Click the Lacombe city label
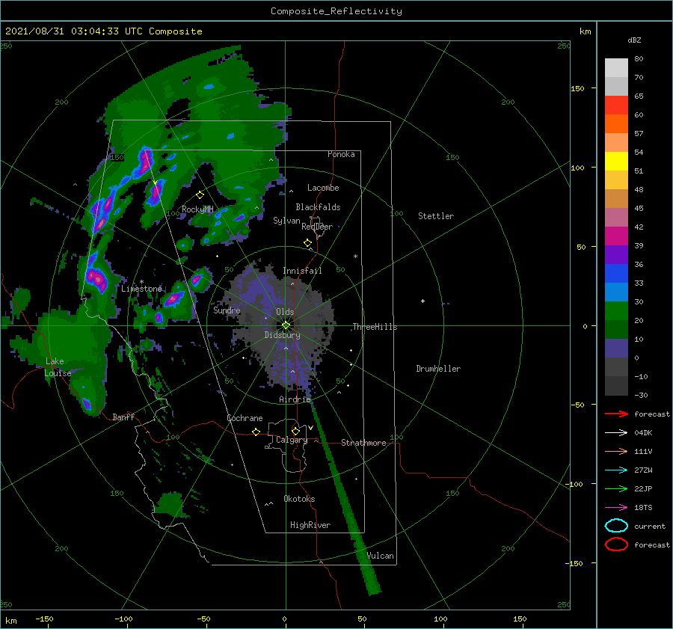Image resolution: width=673 pixels, height=629 pixels. point(323,188)
